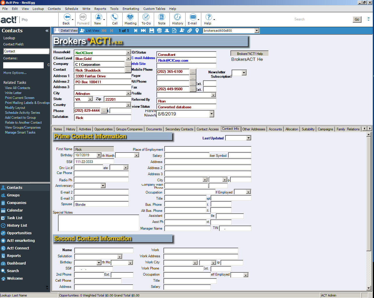Open Task List in the navigation sidebar
The width and height of the screenshot is (374, 298).
[x=15, y=218]
